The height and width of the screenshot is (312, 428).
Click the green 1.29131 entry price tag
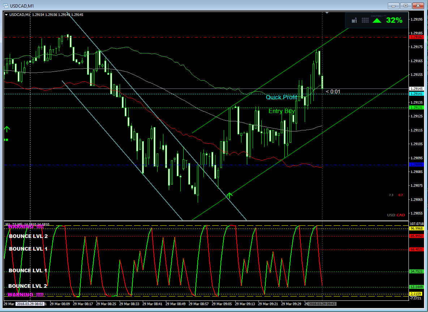416,108
